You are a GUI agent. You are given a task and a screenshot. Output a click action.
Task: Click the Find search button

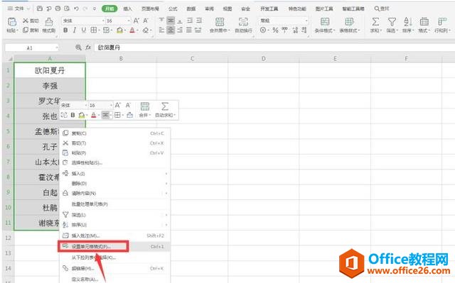382,9
